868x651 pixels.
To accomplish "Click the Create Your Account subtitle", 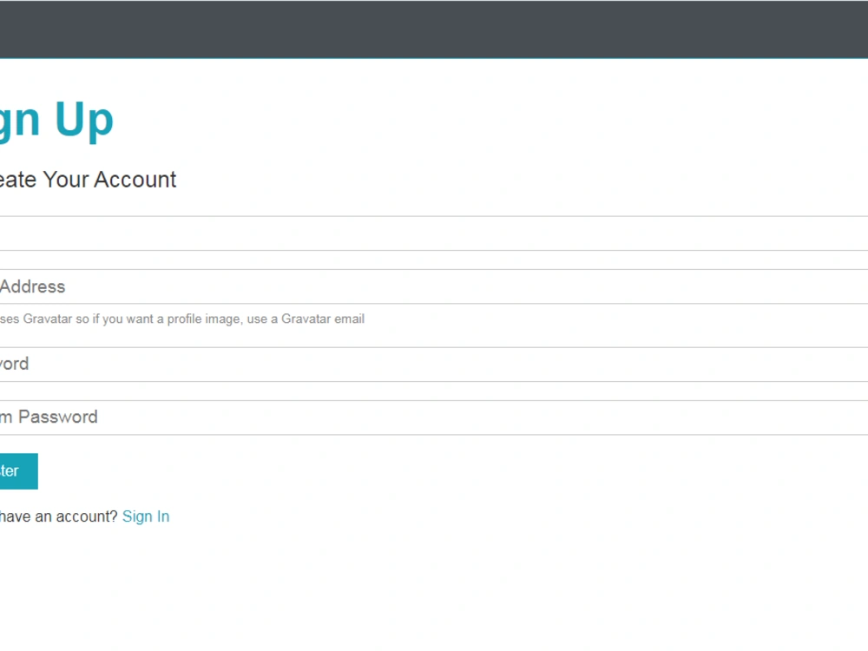I will [x=87, y=180].
